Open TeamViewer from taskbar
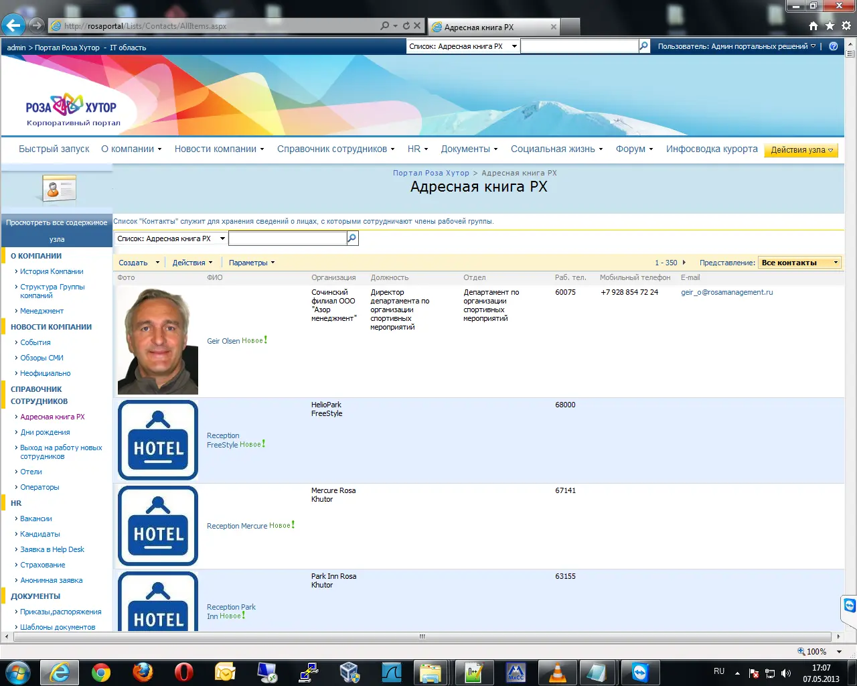 [x=640, y=672]
